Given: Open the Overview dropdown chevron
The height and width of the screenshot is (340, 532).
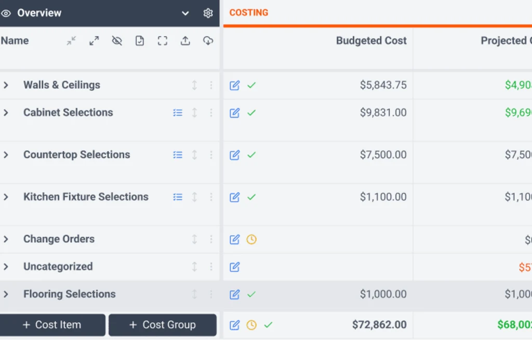Looking at the screenshot, I should click(185, 13).
